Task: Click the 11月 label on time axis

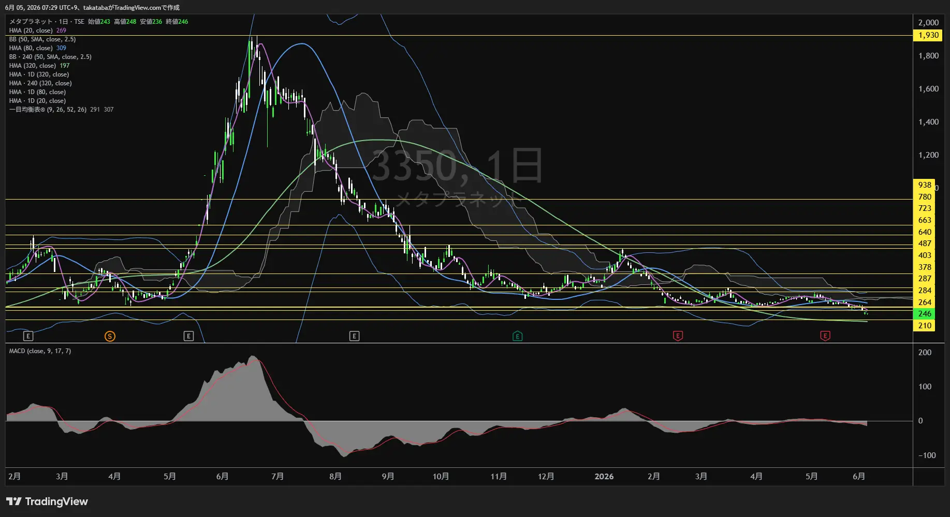Action: [x=499, y=477]
